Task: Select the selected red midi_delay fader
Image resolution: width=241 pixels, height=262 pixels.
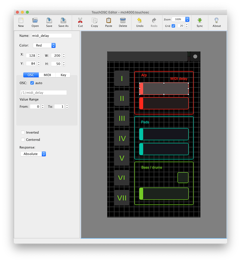Action: point(164,89)
